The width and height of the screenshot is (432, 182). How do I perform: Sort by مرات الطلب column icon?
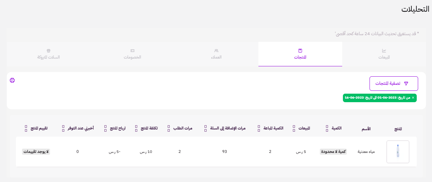[169, 128]
